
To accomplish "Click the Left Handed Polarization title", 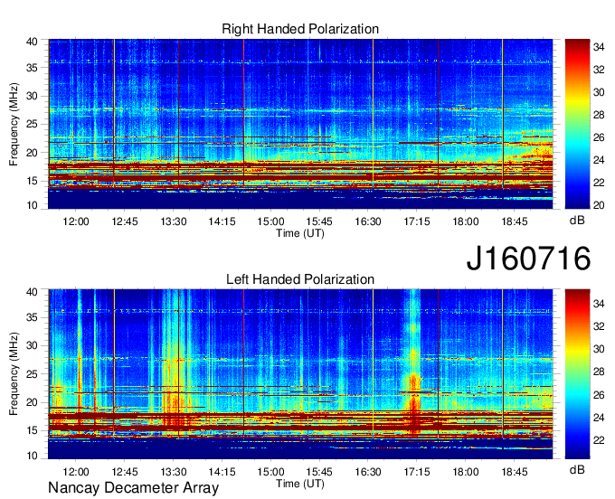I will pos(300,279).
